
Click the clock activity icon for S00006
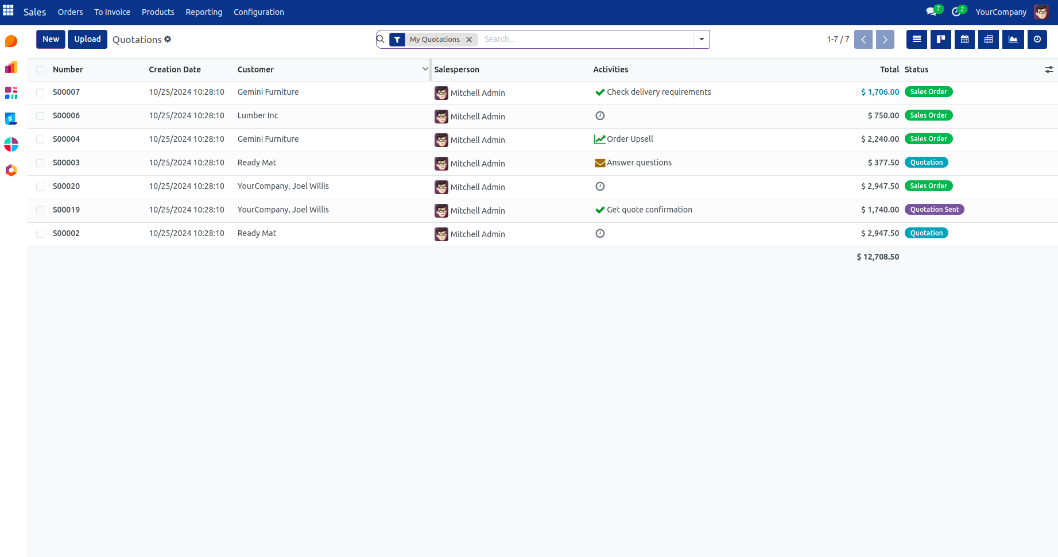600,115
